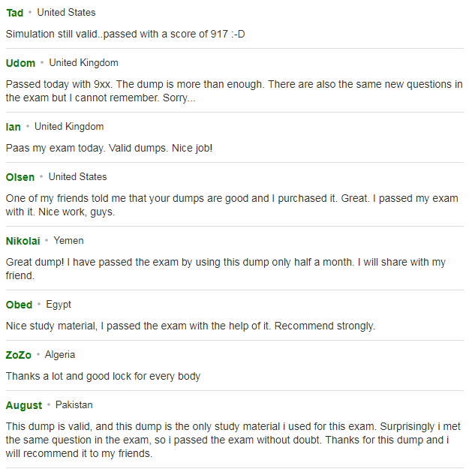
Task: Click United States next to Olsen
Action: 77,176
